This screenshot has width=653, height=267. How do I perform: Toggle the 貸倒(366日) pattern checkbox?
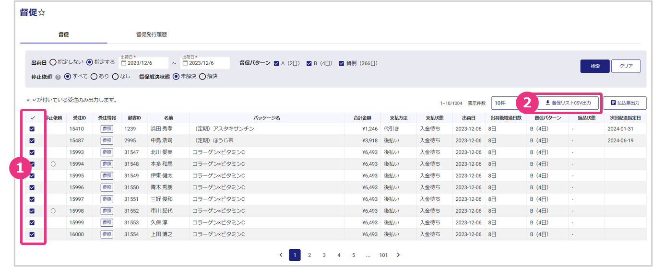tap(342, 63)
